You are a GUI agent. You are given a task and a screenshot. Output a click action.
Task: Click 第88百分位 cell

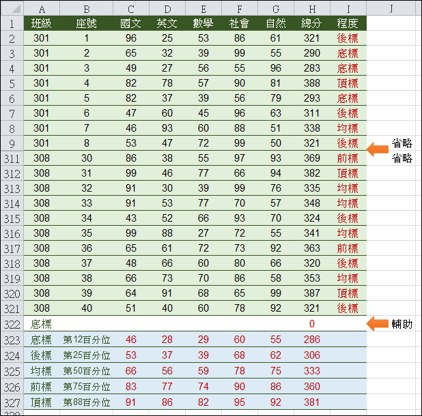coord(87,402)
